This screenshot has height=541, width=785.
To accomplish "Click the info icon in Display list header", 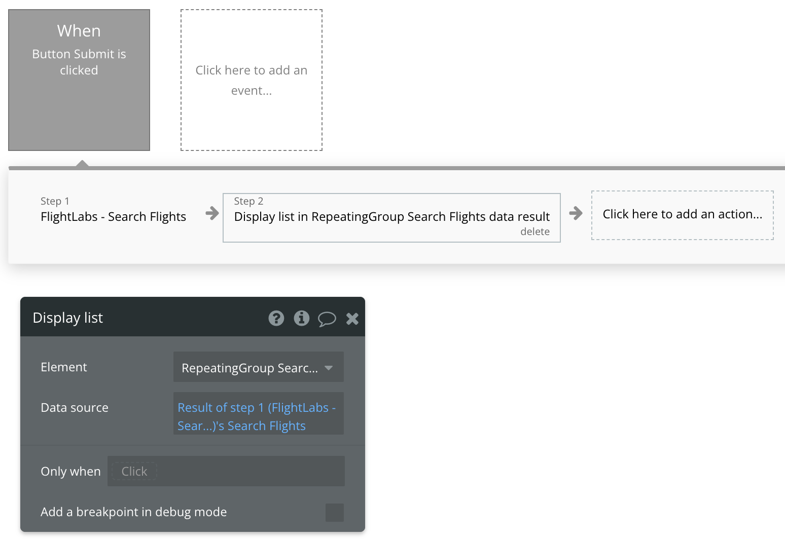I will 302,318.
